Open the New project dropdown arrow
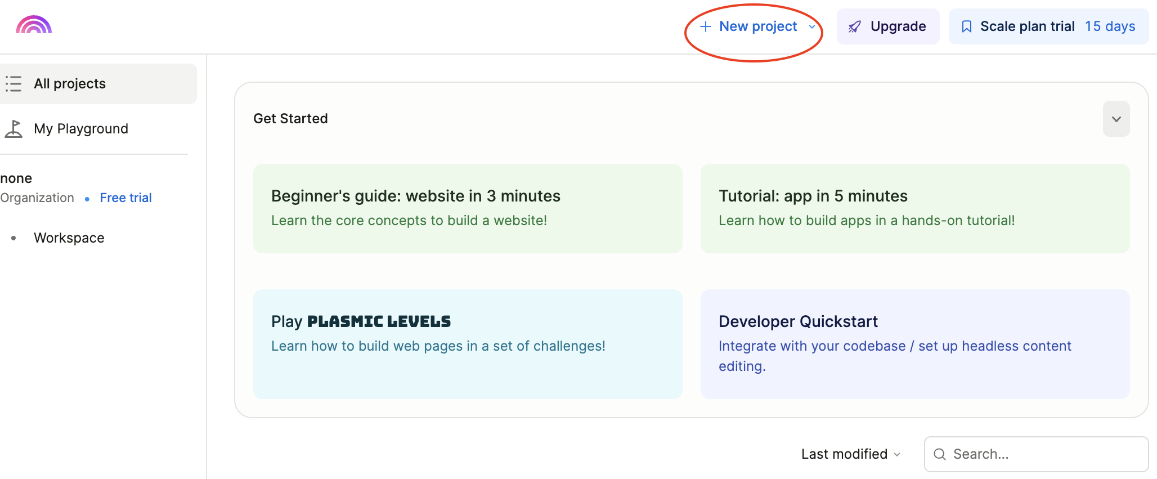Viewport: 1157px width, 479px height. pos(811,26)
